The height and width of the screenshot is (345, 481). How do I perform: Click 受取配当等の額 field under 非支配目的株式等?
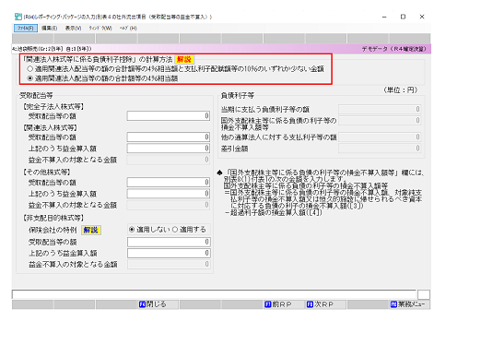click(x=169, y=242)
